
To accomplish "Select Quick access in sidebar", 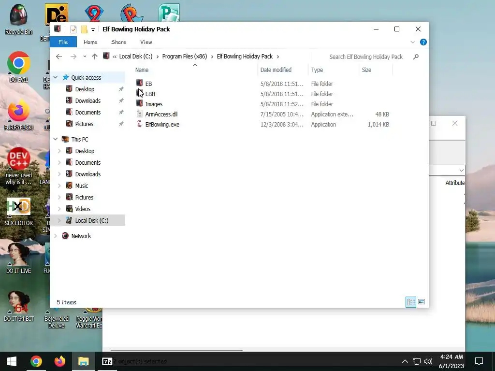I will [86, 77].
